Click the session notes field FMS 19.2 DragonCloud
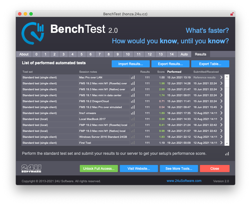This screenshot has width=251, height=206. tap(104, 101)
